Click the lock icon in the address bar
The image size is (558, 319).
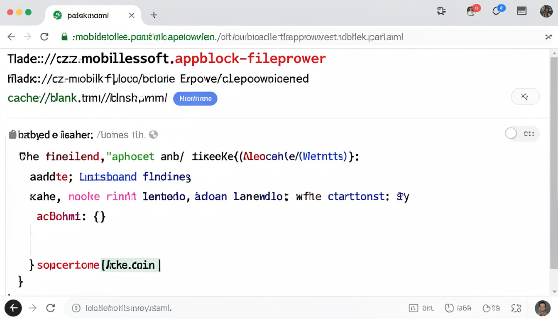[x=65, y=37]
